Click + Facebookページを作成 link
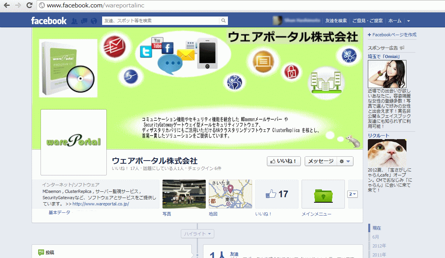The height and width of the screenshot is (258, 445). pos(392,35)
